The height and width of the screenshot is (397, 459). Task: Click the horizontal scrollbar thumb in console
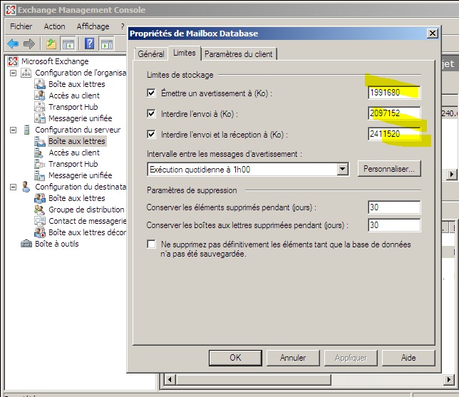pyautogui.click(x=253, y=380)
